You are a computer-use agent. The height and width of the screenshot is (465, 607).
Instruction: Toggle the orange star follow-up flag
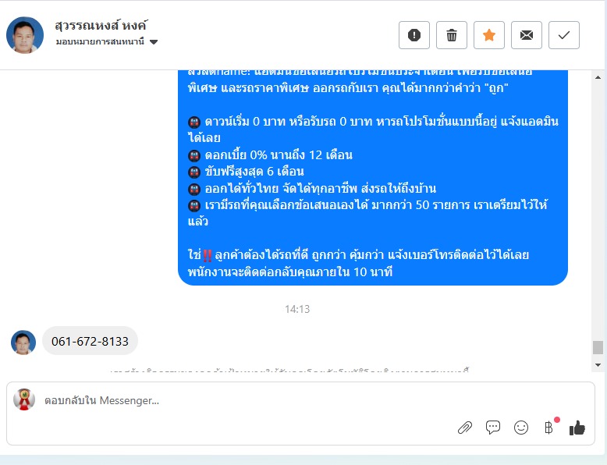pos(489,35)
